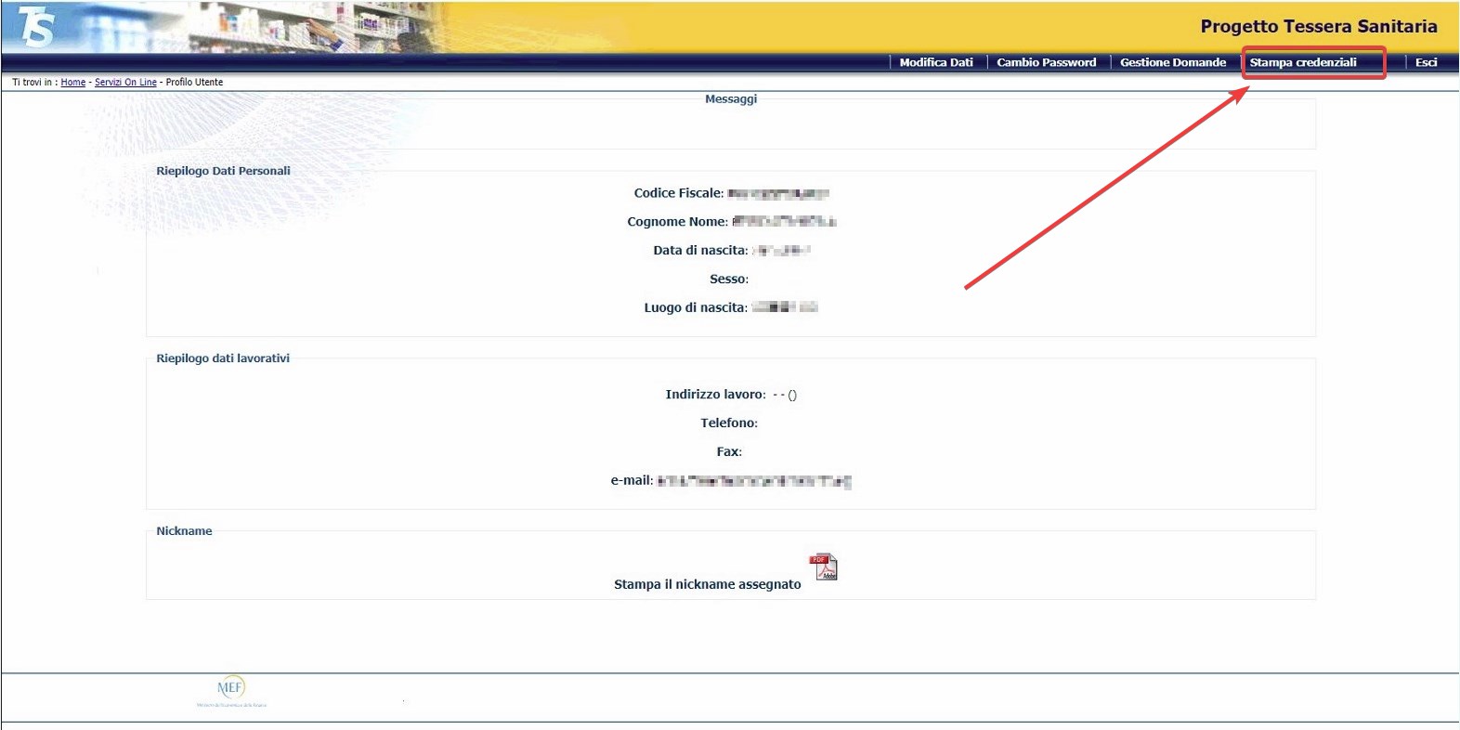The height and width of the screenshot is (730, 1460).
Task: Open Gestione Domande menu item
Action: [x=1173, y=62]
